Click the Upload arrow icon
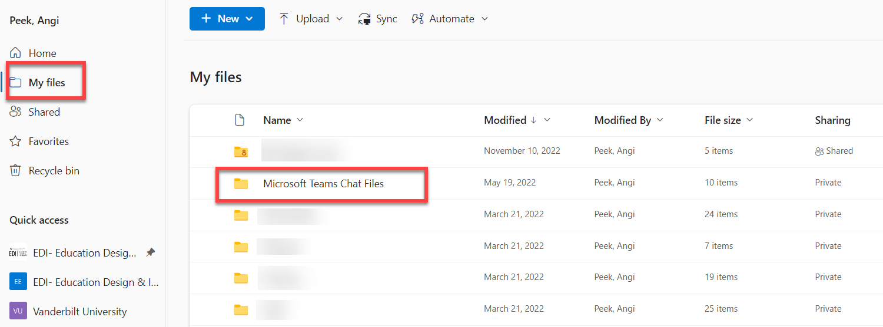 pyautogui.click(x=284, y=19)
